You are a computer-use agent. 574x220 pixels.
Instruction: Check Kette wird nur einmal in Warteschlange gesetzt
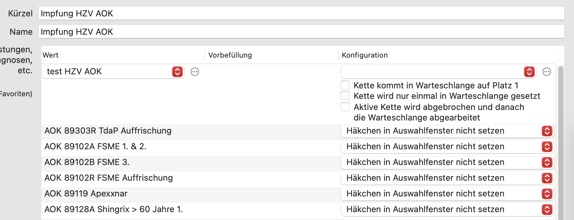click(x=345, y=96)
